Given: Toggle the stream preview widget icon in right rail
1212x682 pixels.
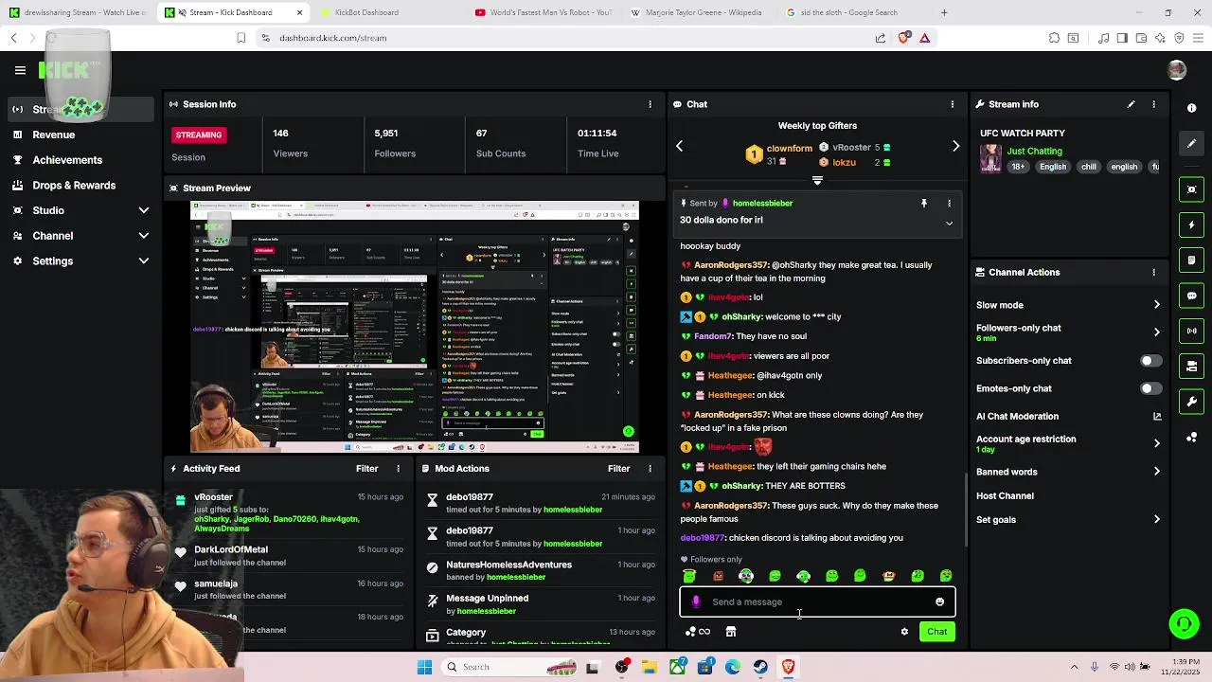Looking at the screenshot, I should pos(1192,189).
